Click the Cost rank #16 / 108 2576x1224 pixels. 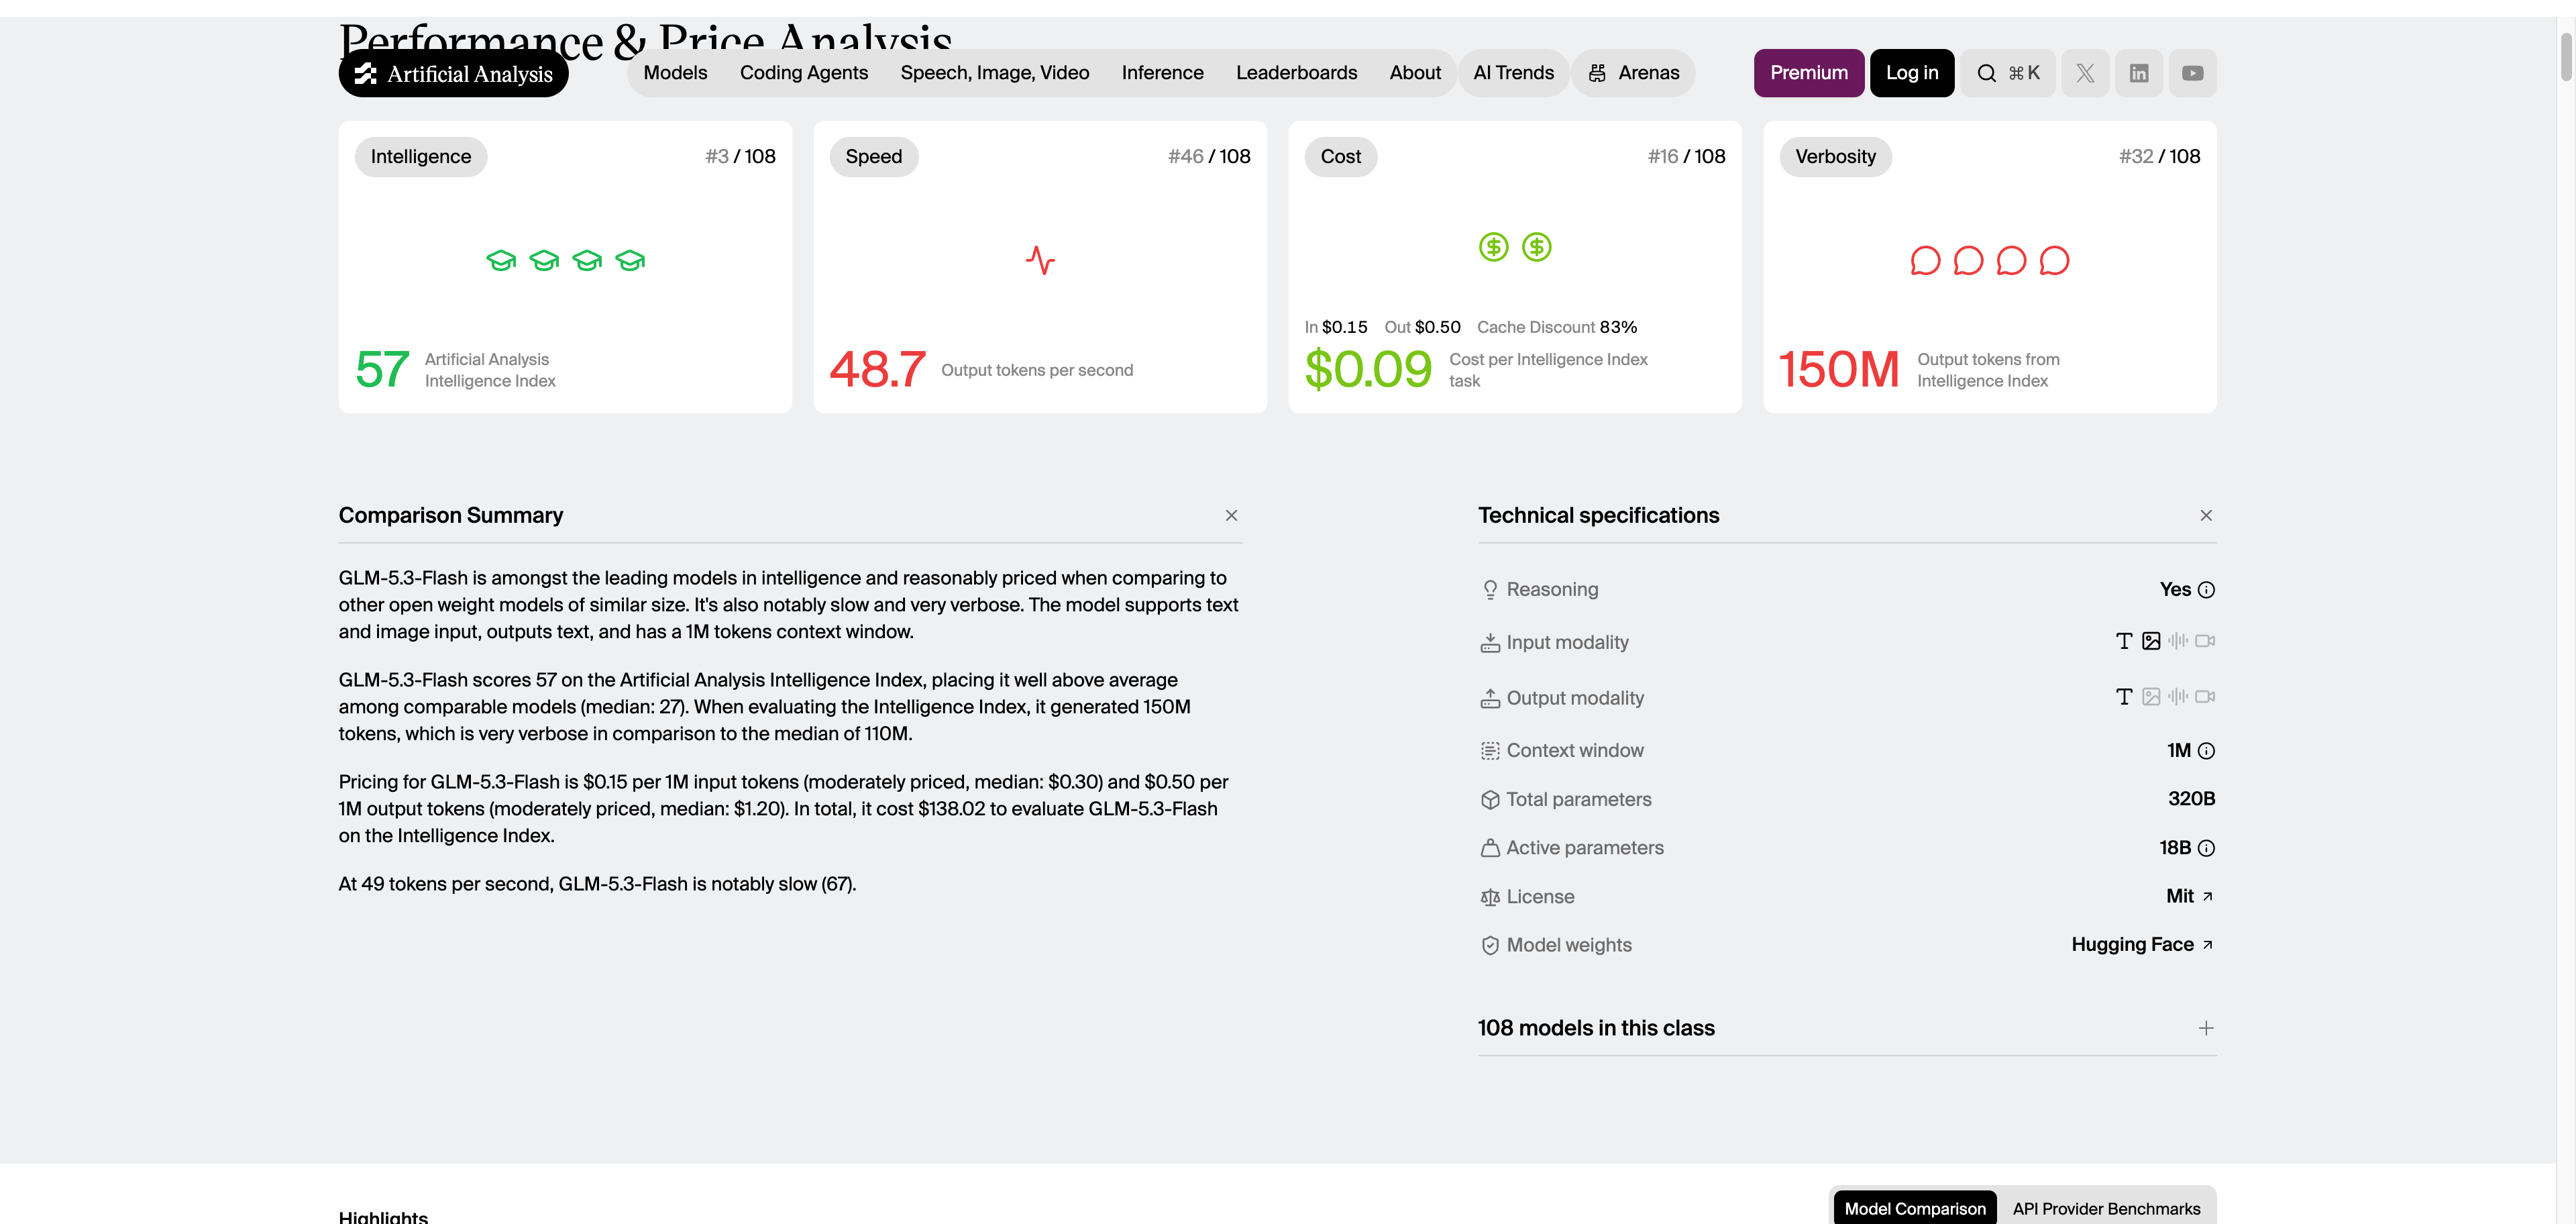(1686, 157)
